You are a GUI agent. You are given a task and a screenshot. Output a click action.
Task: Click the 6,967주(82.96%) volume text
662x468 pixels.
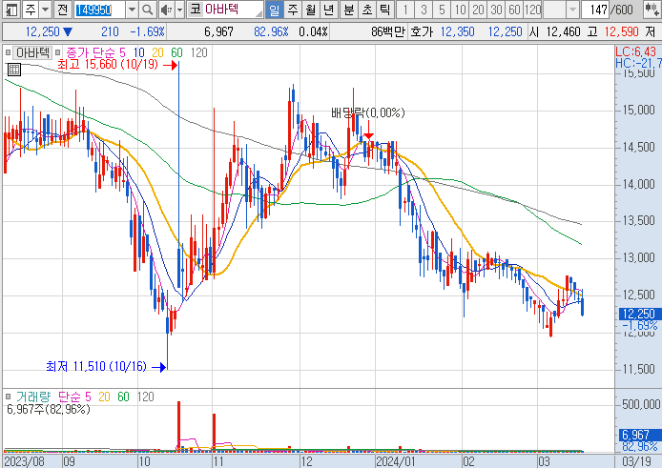[48, 409]
